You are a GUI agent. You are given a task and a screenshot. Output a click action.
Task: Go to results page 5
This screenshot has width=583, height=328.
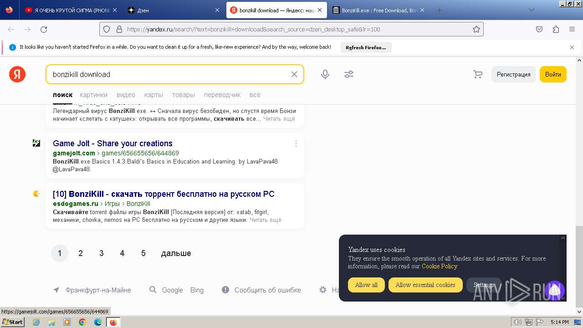pos(143,253)
